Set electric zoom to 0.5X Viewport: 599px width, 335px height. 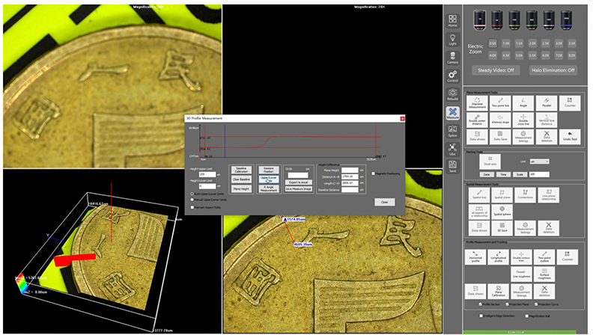click(493, 43)
